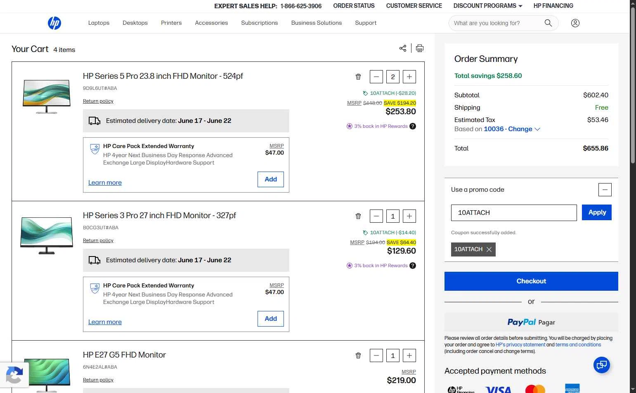View Return policy for HP Series 5 Pro monitor
The image size is (636, 393).
tap(98, 101)
